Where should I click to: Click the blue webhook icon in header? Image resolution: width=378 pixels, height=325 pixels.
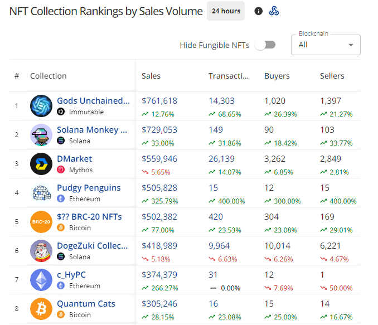(274, 11)
